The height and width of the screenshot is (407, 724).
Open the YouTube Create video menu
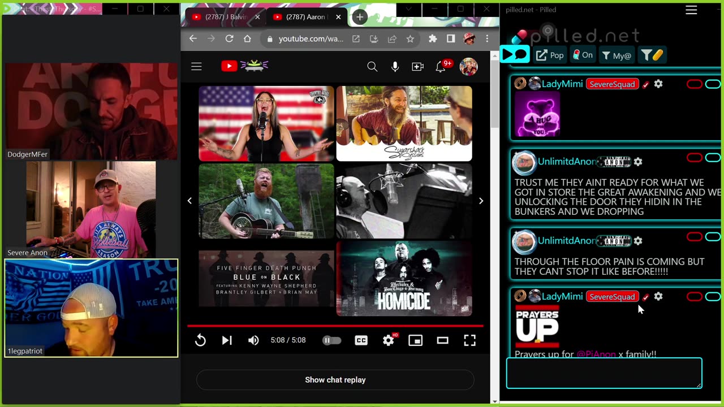point(418,67)
